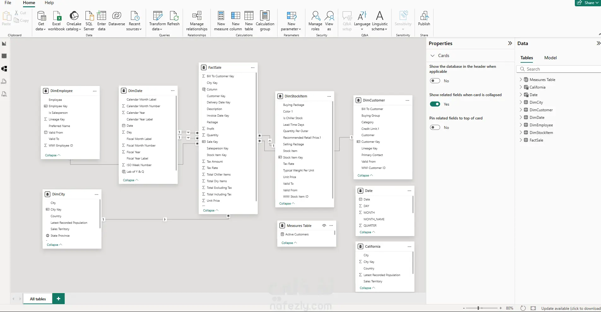Screen dimensions: 601x312
Task: Enable Pin related fields to top of card
Action: point(435,127)
